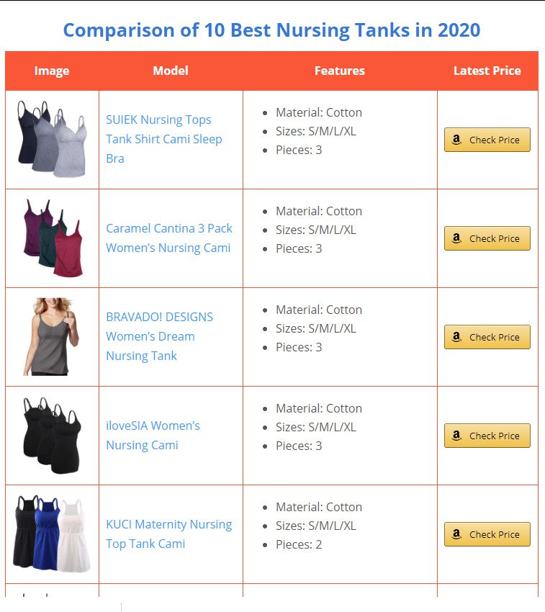Open BRAVADO model wearing gray tank image
Viewport: 545px width, 612px height.
(x=51, y=336)
